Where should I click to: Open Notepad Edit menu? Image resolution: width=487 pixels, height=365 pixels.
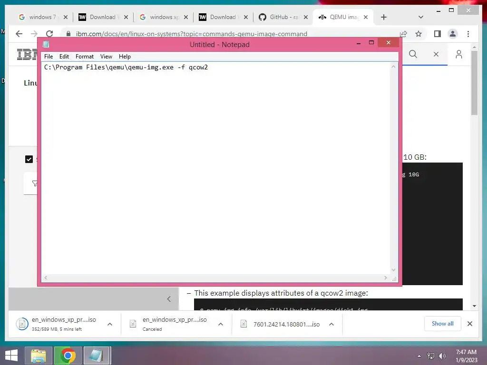tap(64, 57)
